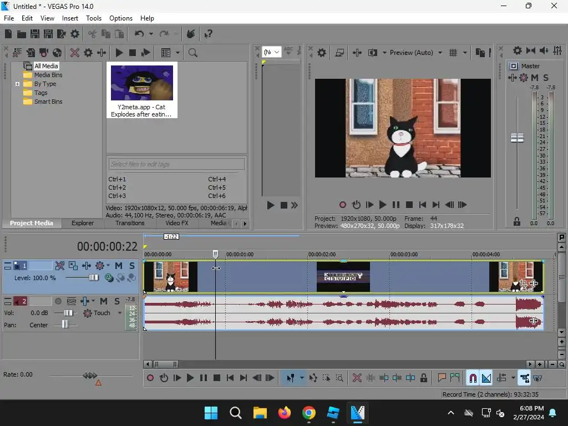Viewport: 568px width, 426px height.
Task: Open the overlays grid dropdown arrow
Action: [x=465, y=53]
